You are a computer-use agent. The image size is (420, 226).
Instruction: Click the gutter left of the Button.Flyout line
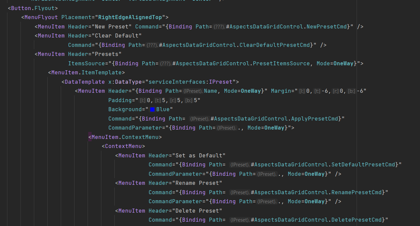pyautogui.click(x=3, y=8)
